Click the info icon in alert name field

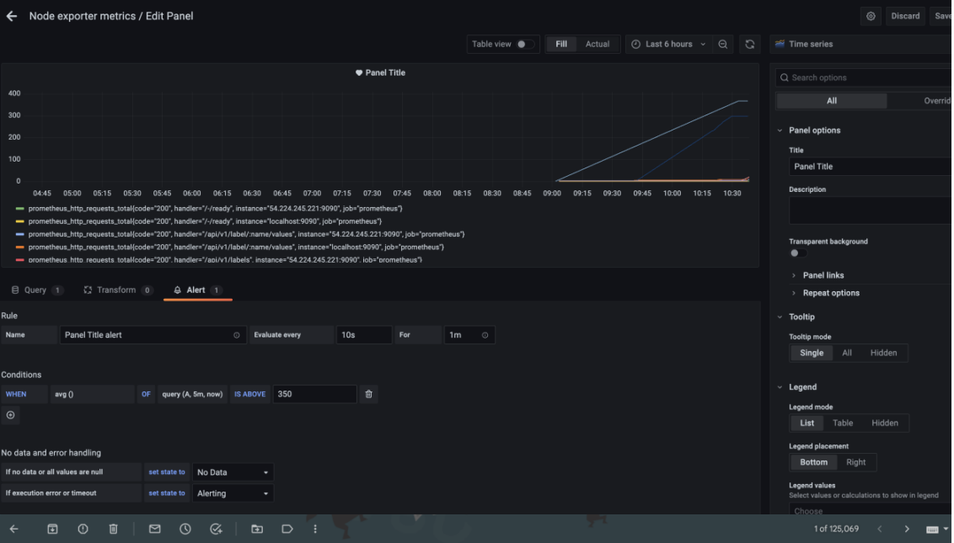(x=236, y=335)
